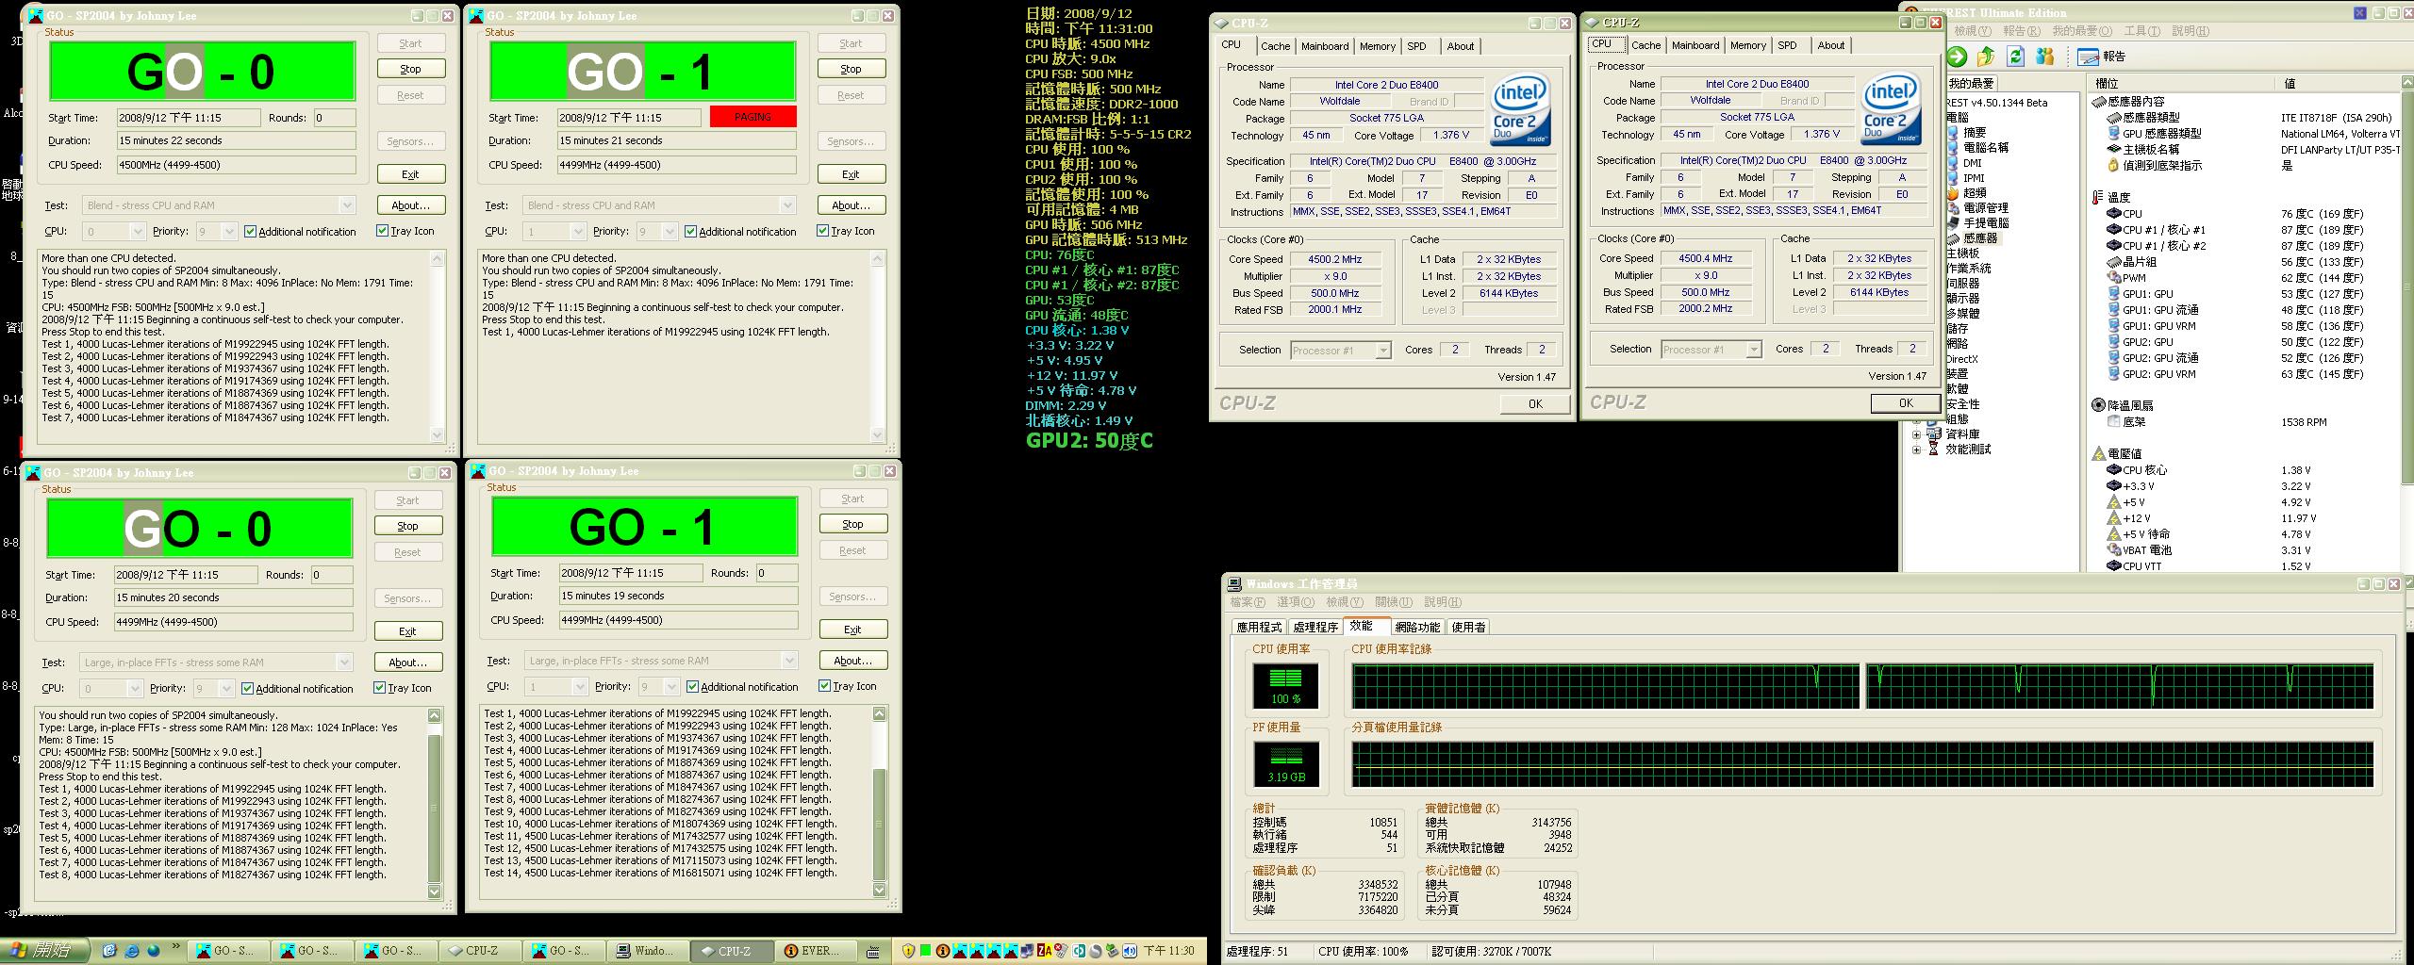Screen dimensions: 2414x965
Task: Click thermometer icon beside 溫度 heading
Action: click(x=2098, y=198)
